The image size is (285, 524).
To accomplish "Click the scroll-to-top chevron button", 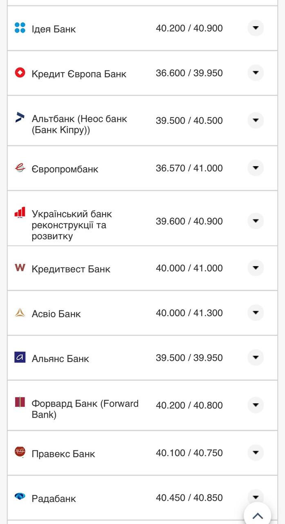I will (257, 515).
